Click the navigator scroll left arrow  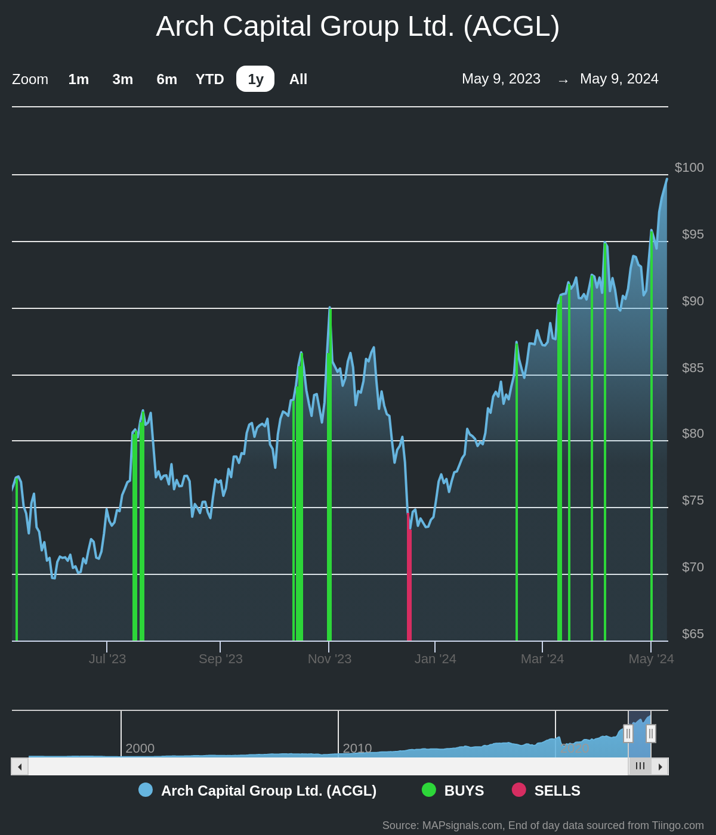point(20,766)
